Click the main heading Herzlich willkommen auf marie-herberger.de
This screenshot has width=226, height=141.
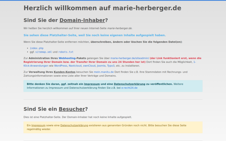click(102, 8)
